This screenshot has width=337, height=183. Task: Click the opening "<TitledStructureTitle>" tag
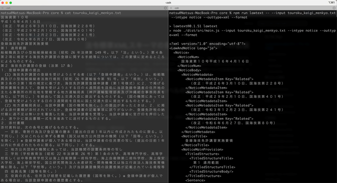pos(211,158)
